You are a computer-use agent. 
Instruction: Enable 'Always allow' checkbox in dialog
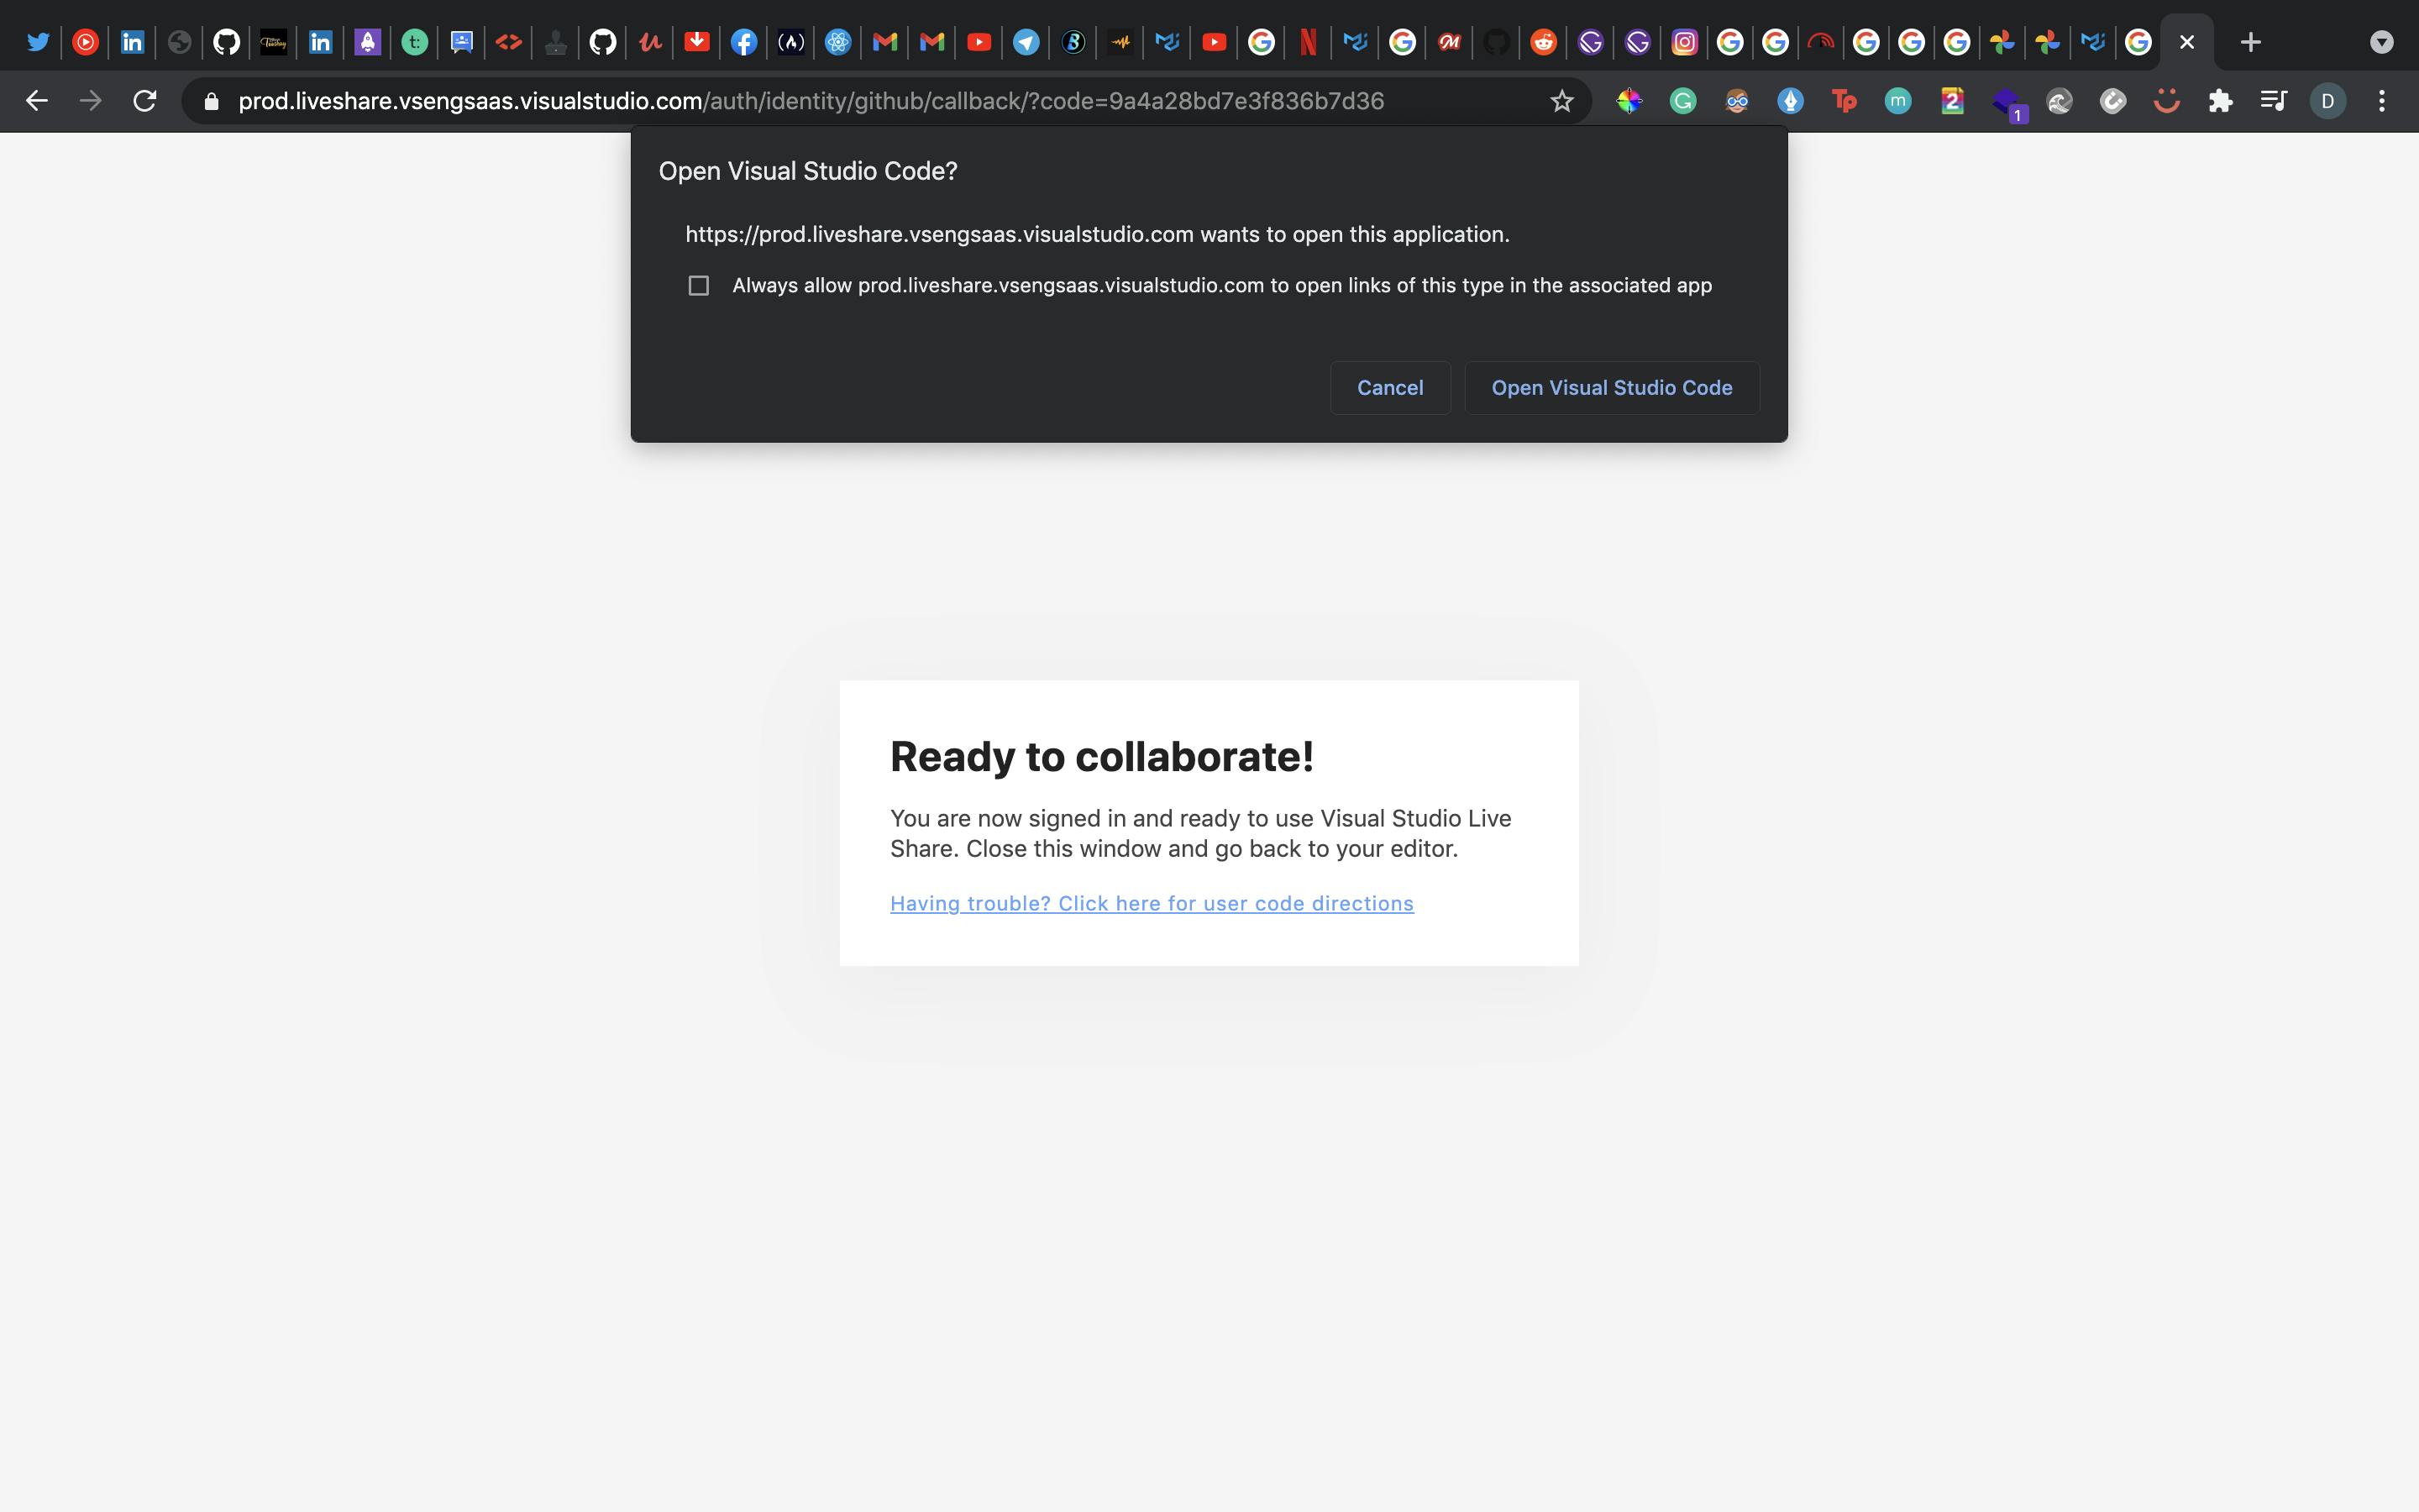pyautogui.click(x=699, y=286)
